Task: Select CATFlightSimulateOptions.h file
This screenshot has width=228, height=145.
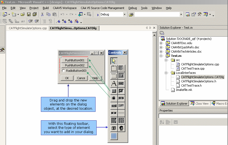Action: [199, 81]
